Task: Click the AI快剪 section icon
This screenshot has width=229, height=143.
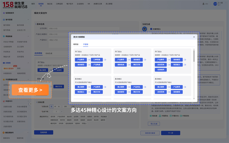Action: (x=4, y=63)
